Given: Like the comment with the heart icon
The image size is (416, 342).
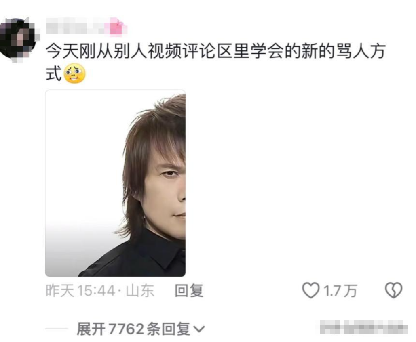Looking at the screenshot, I should click(x=310, y=290).
